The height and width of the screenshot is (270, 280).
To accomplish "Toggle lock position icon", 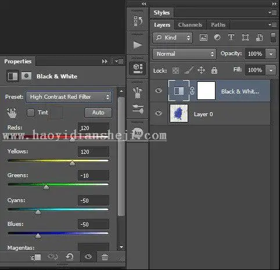I will [201, 70].
